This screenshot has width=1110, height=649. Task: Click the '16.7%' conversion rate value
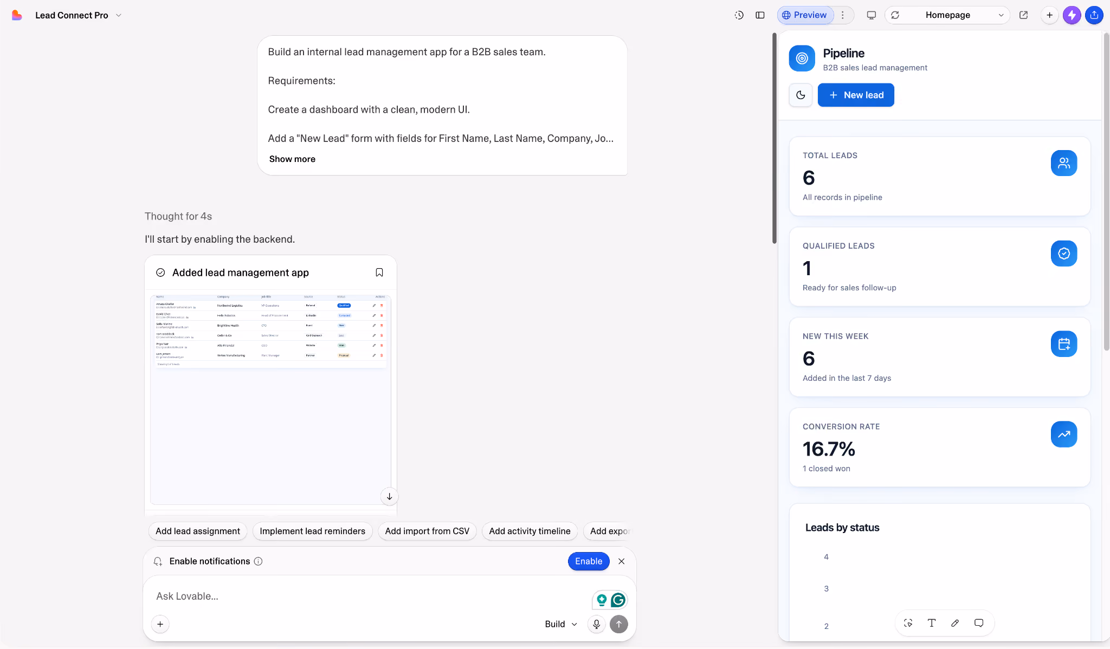click(x=829, y=449)
